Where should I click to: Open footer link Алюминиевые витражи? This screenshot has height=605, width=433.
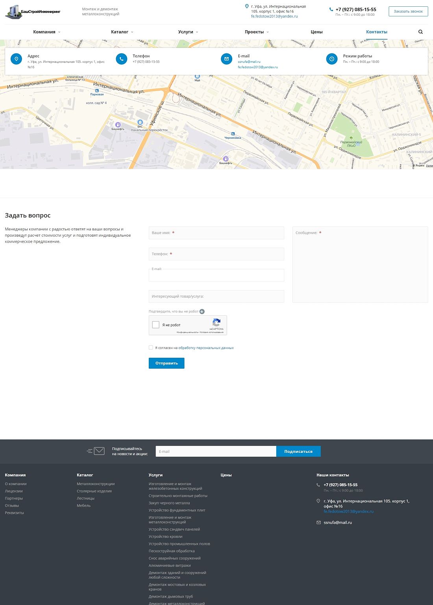[x=170, y=566]
